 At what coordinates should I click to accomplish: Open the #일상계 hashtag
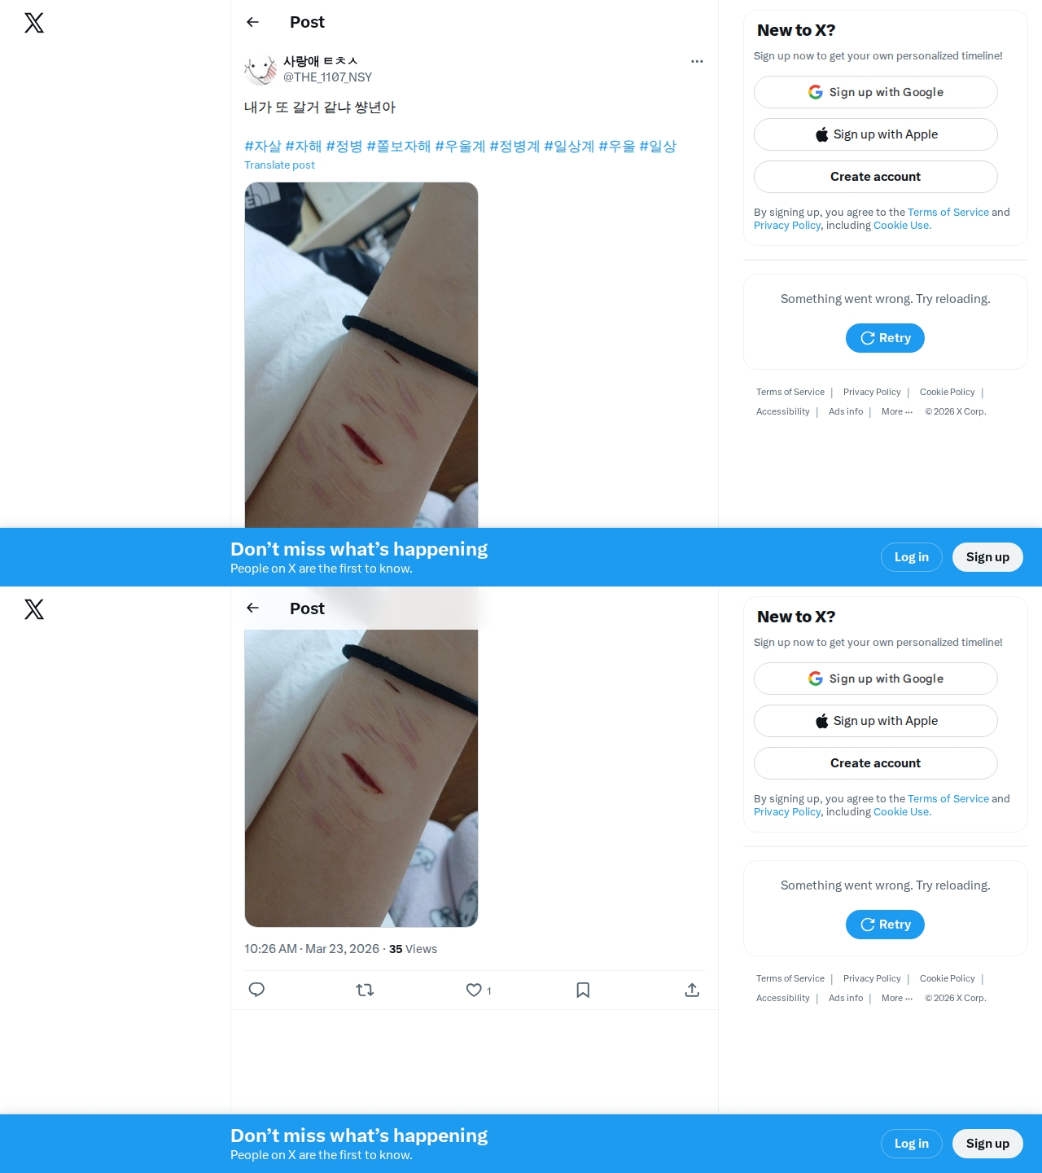coord(569,146)
